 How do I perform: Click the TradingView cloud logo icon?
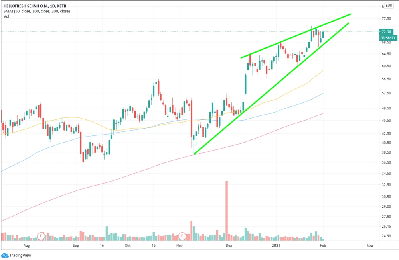pos(5,255)
